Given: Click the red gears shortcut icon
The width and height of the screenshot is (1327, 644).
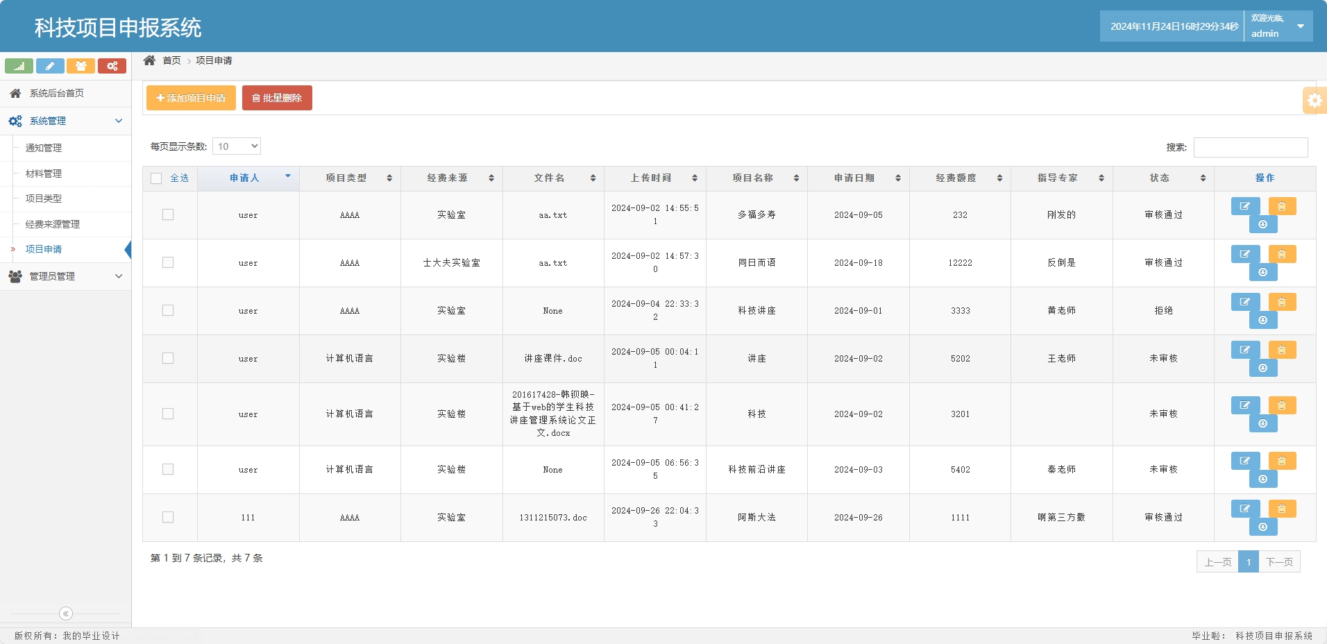Looking at the screenshot, I should (x=112, y=66).
